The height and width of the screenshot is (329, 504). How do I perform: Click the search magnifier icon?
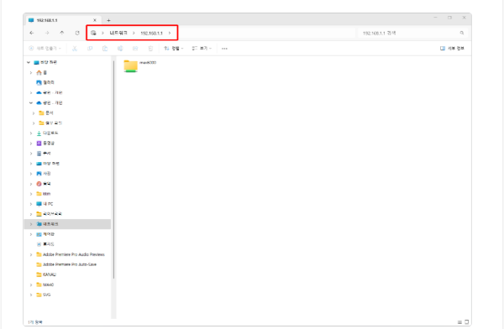462,33
